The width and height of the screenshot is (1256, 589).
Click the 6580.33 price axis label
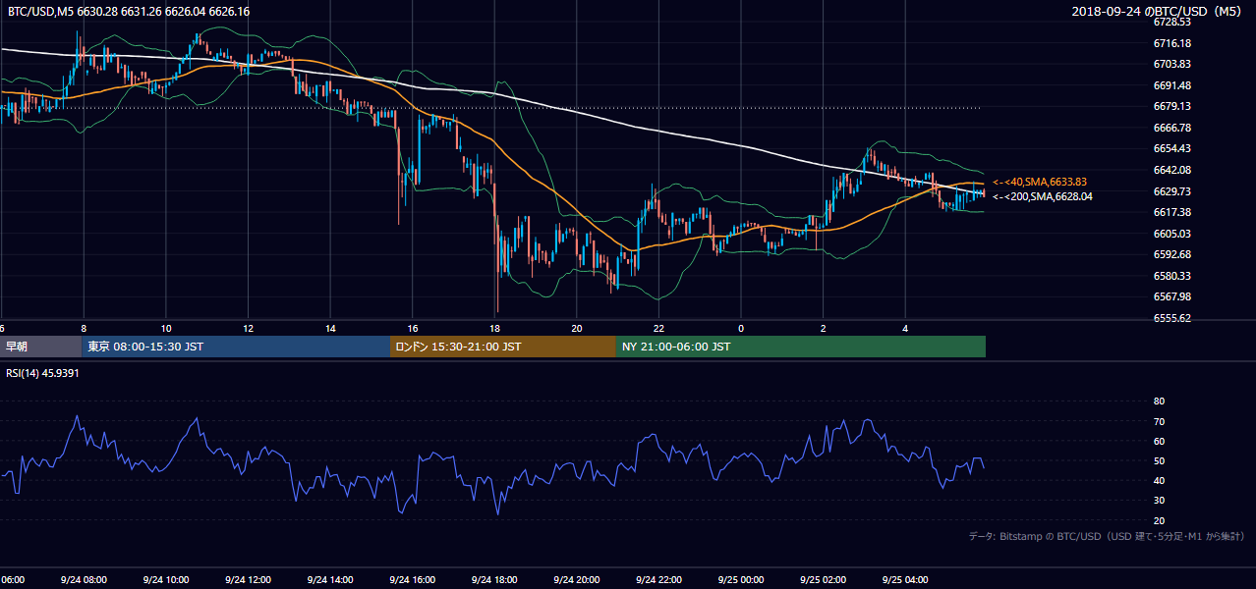1172,276
